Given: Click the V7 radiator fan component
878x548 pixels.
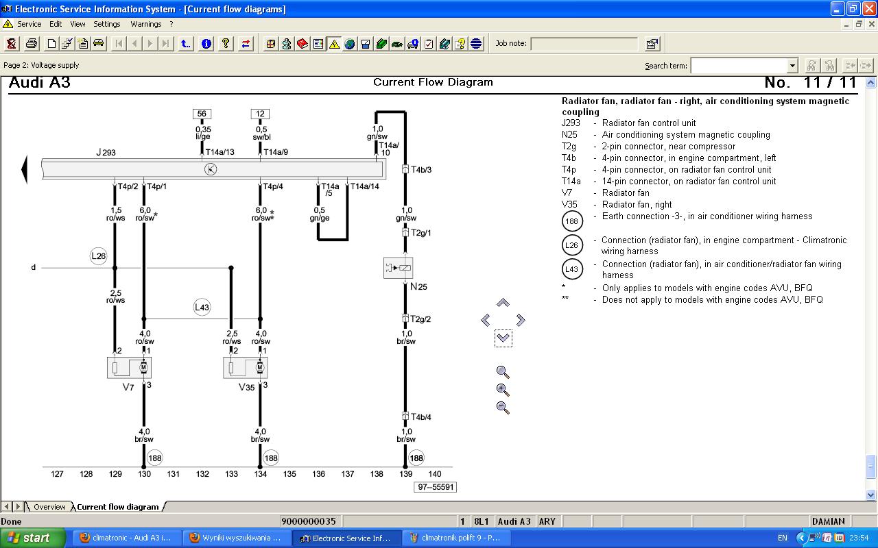Looking at the screenshot, I should pyautogui.click(x=130, y=368).
